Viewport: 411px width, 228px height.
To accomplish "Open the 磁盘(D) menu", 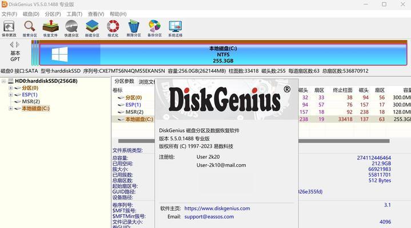I will 31,14.
